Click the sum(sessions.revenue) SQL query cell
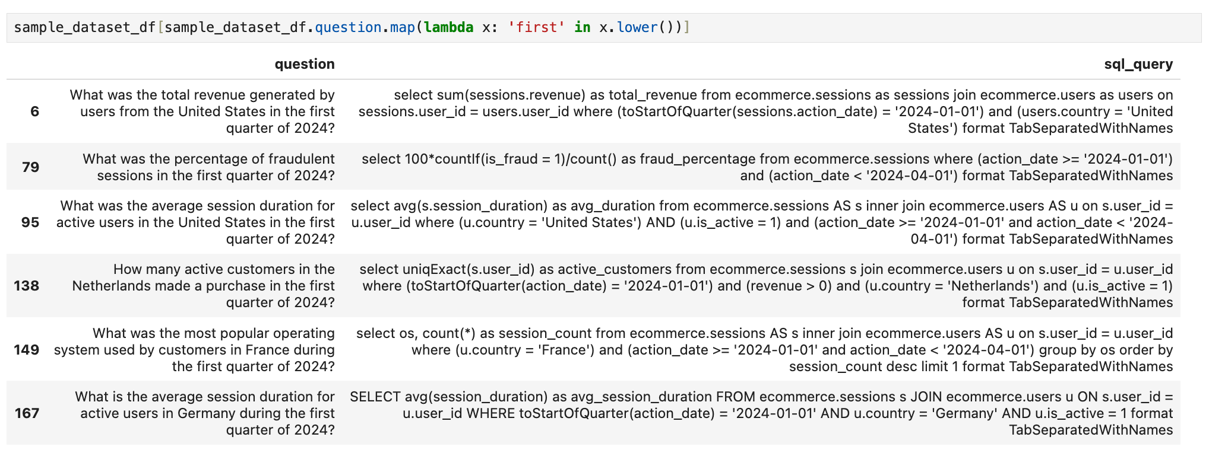This screenshot has width=1209, height=453. pos(765,111)
